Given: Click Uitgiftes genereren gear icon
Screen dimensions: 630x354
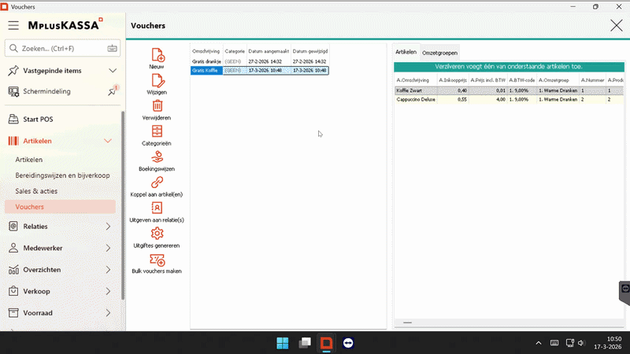Looking at the screenshot, I should coord(157,234).
